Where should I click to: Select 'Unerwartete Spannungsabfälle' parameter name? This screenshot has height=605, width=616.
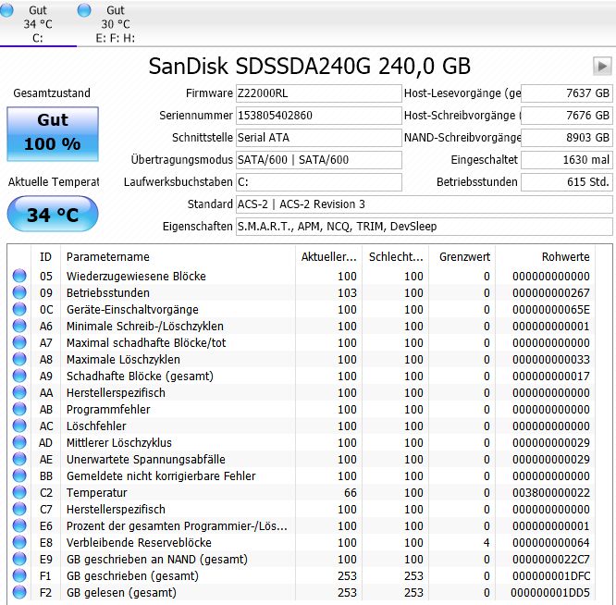pyautogui.click(x=146, y=459)
